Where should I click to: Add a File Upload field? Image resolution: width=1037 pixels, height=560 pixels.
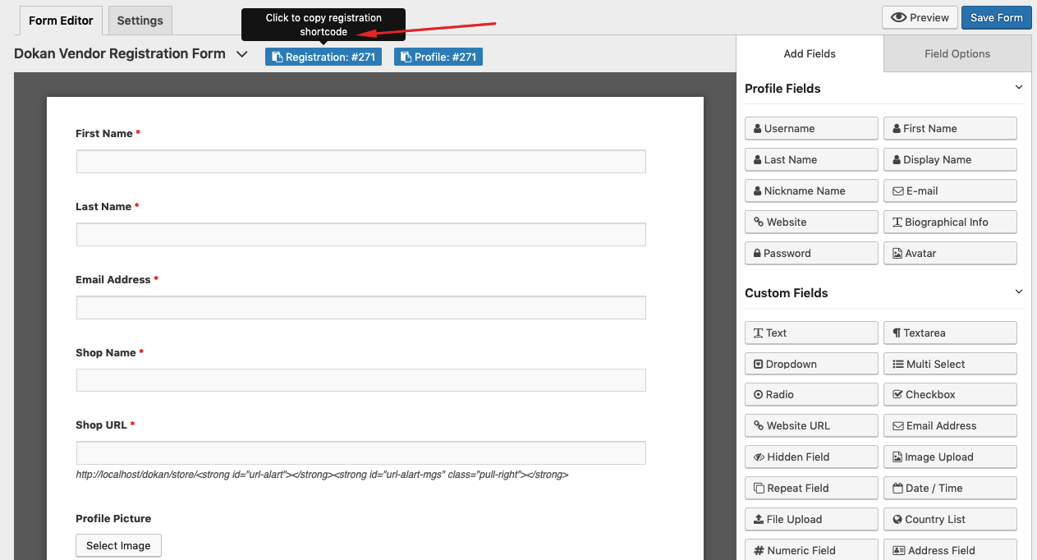pyautogui.click(x=811, y=519)
